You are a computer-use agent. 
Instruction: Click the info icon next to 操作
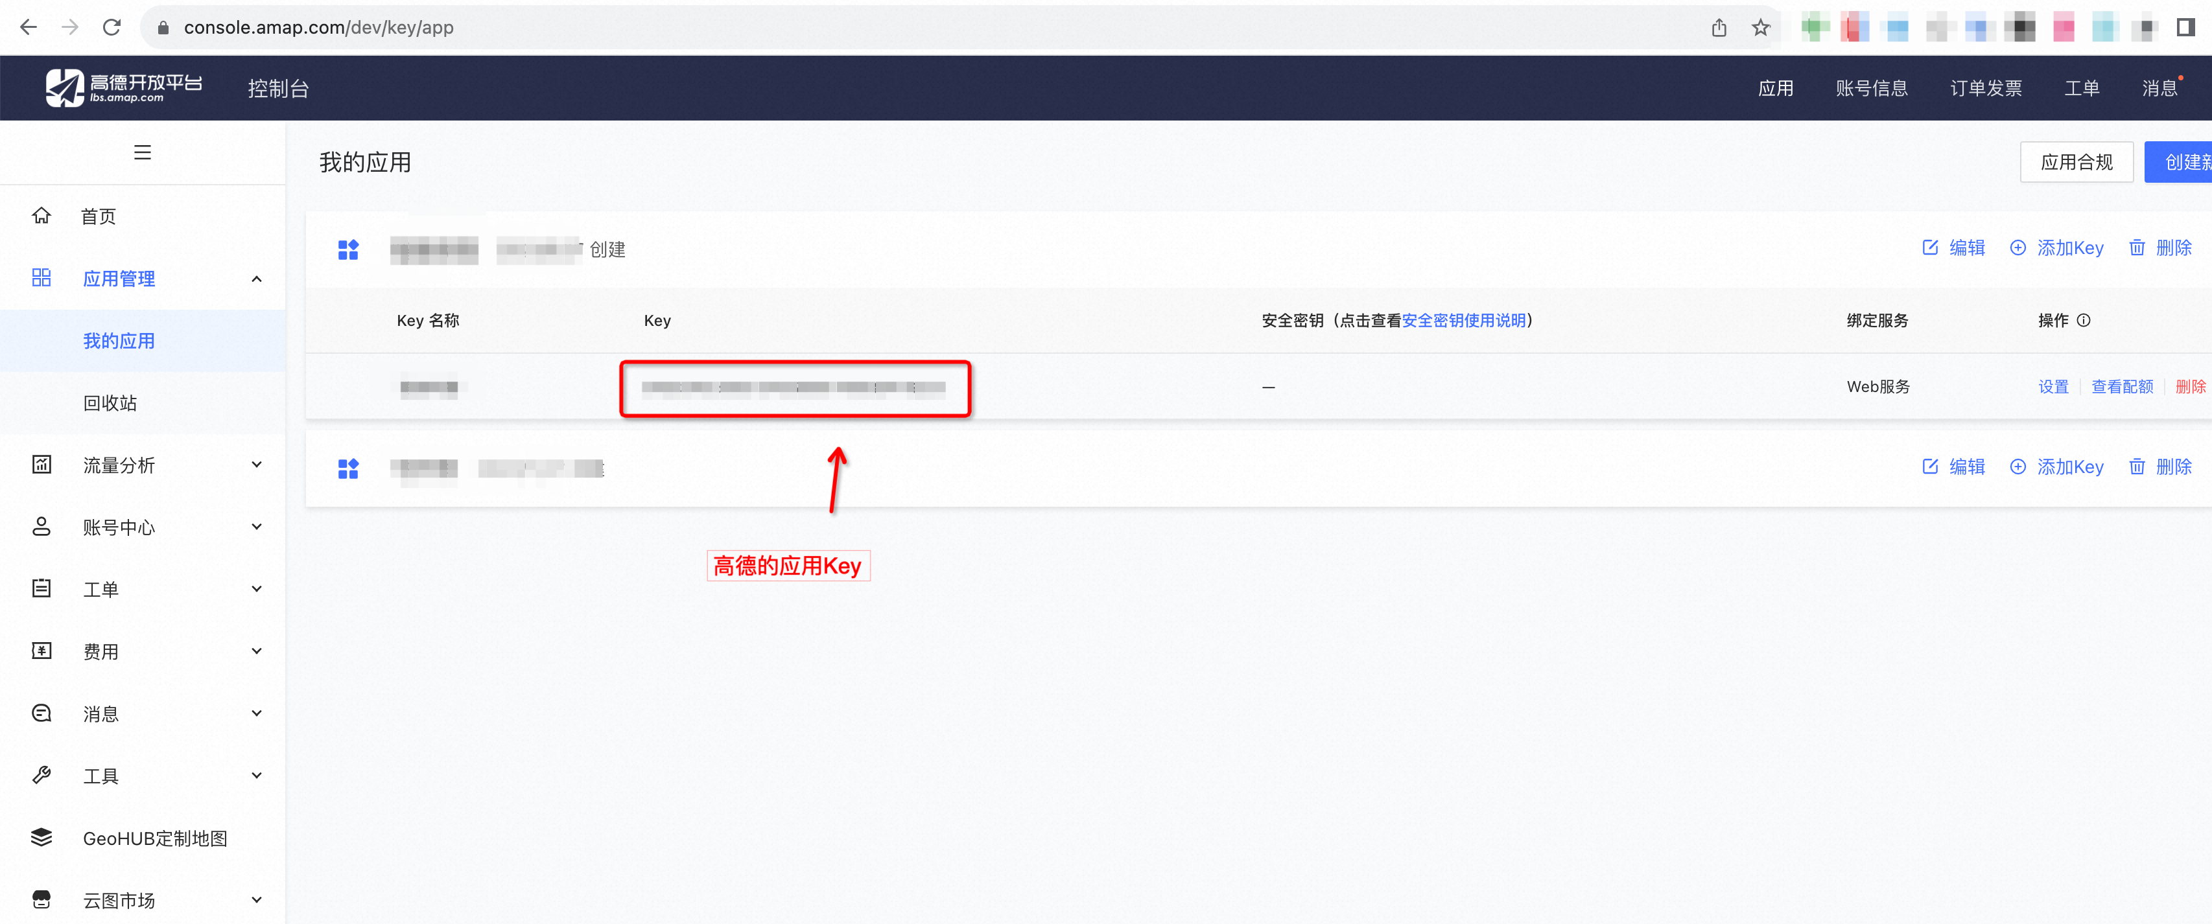[2084, 320]
